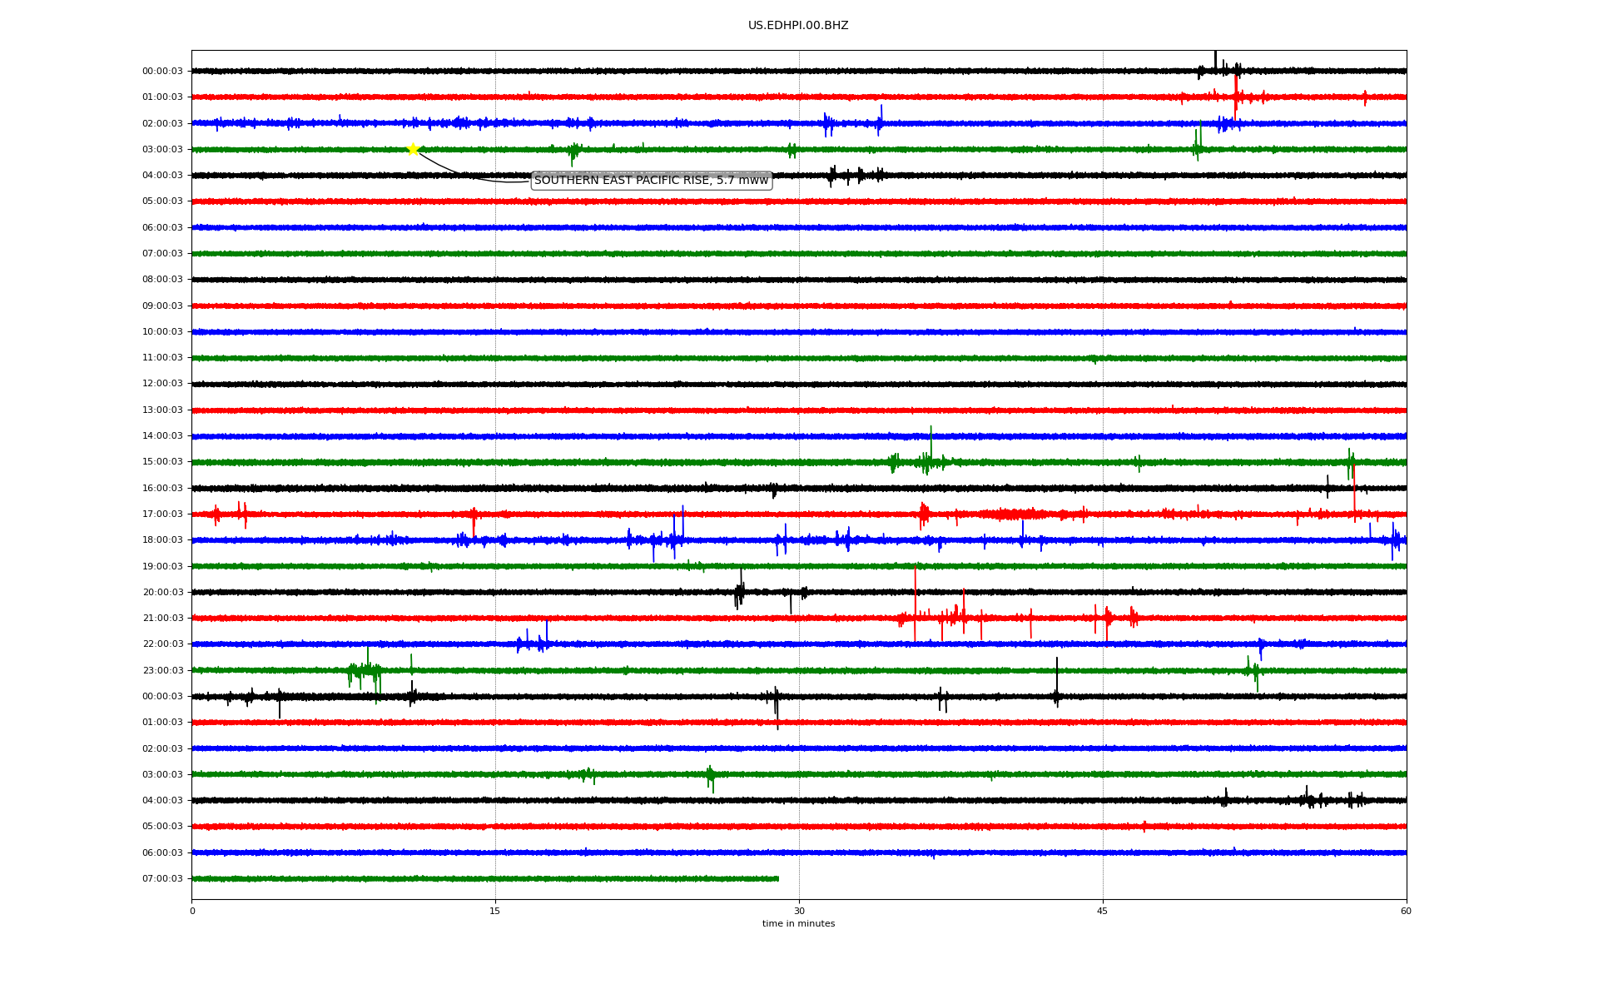Pick the 19:00:03 row time label
This screenshot has height=999, width=1598.
click(162, 567)
